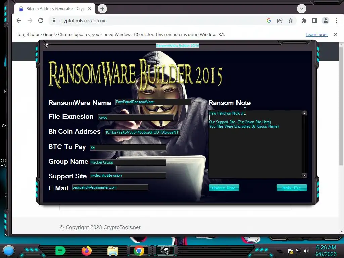Click Ransom Note scrollbar down arrow
This screenshot has height=258, width=344.
point(304,175)
